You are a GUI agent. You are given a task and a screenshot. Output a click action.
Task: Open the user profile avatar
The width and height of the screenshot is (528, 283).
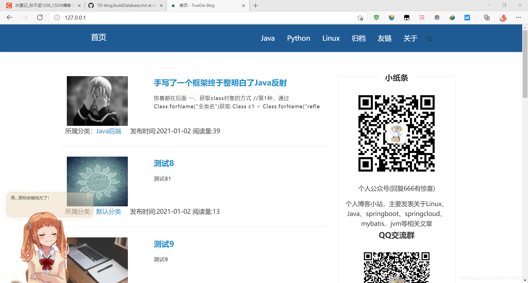point(503,18)
